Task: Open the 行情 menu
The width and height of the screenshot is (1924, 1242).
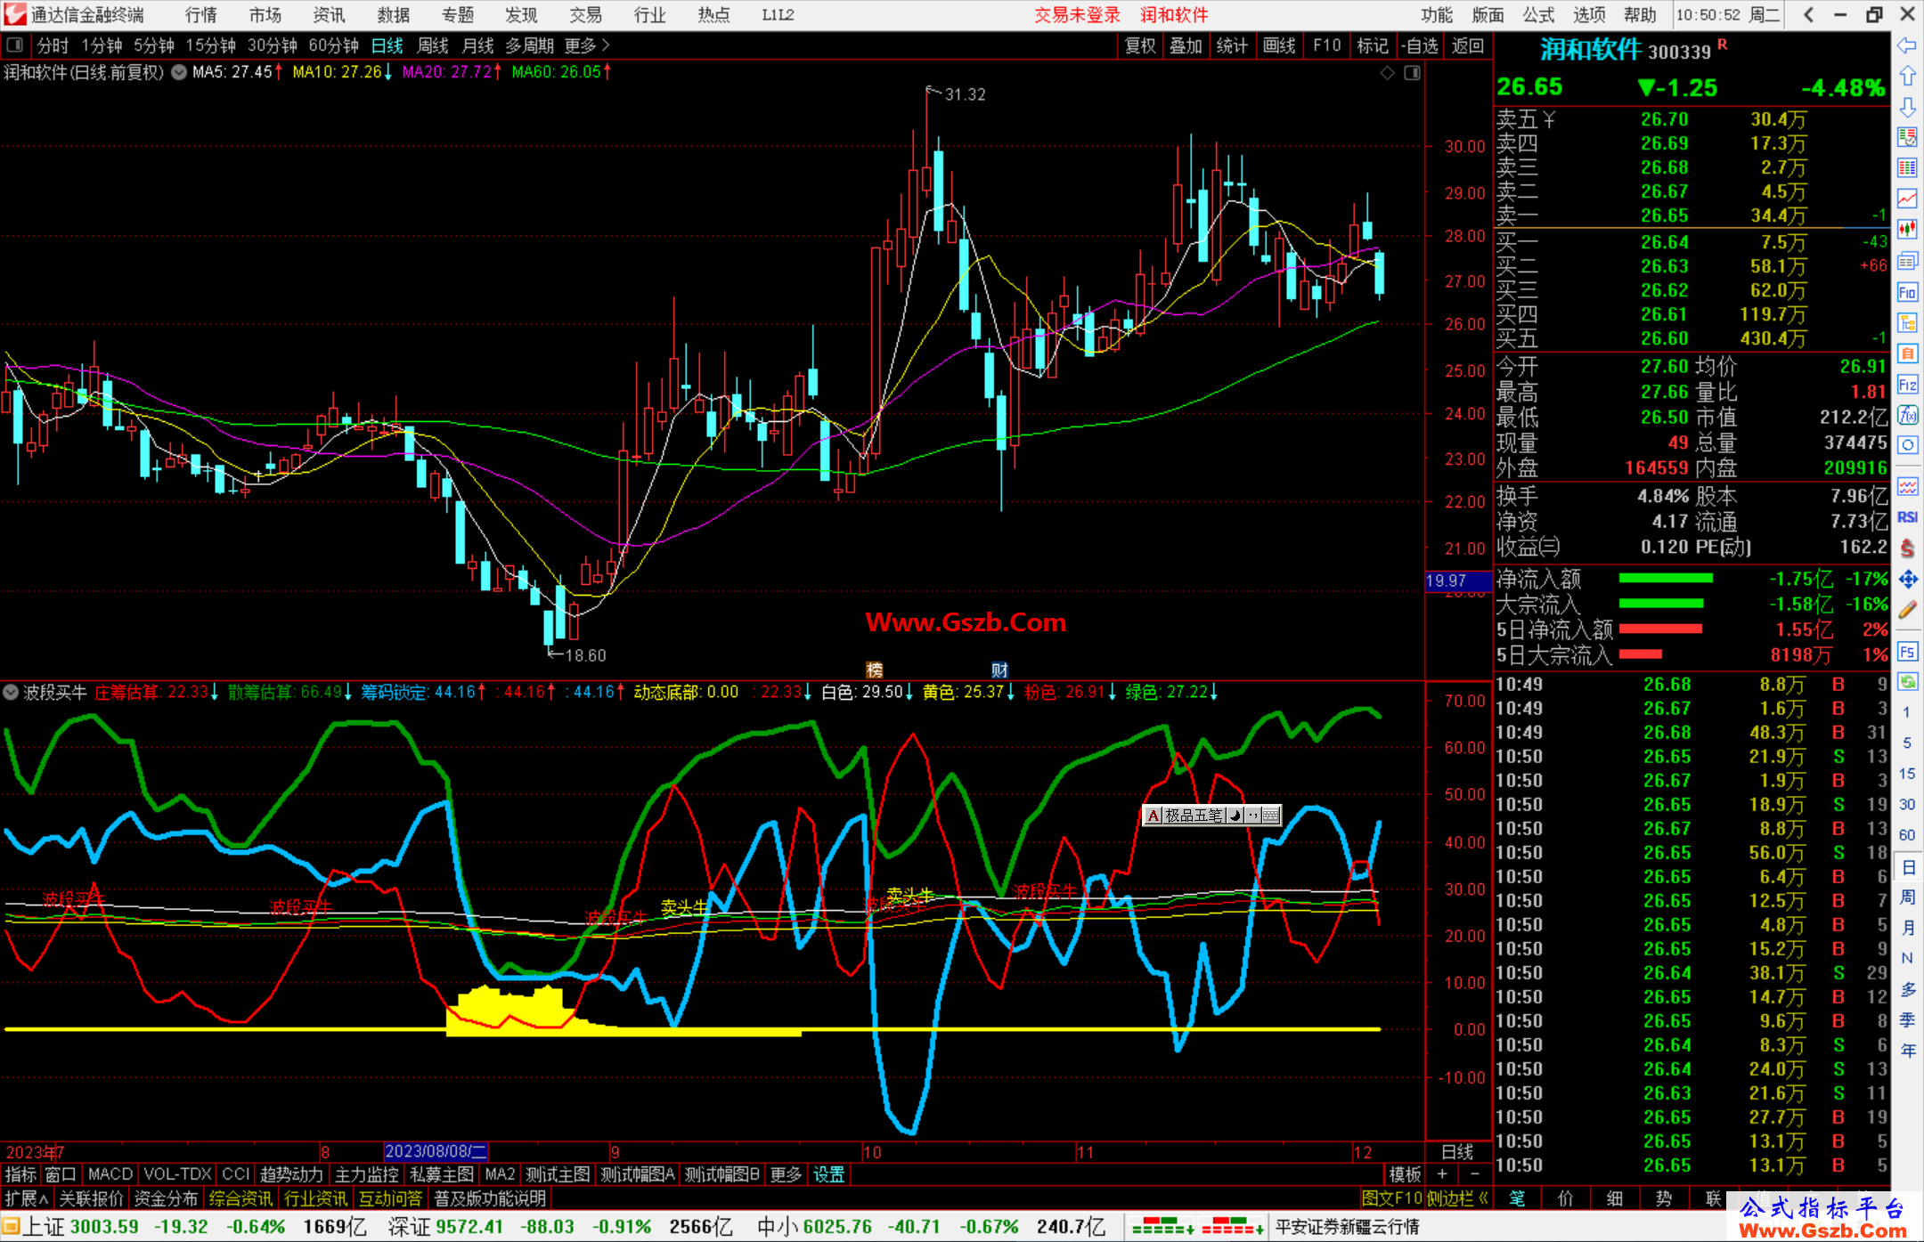Action: click(x=201, y=15)
